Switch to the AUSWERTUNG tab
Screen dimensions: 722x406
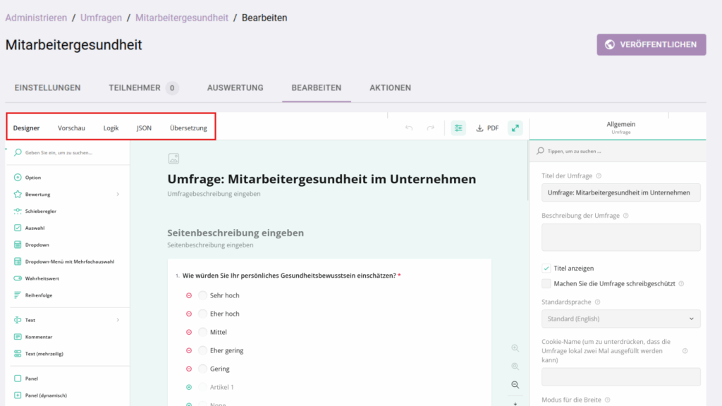234,88
